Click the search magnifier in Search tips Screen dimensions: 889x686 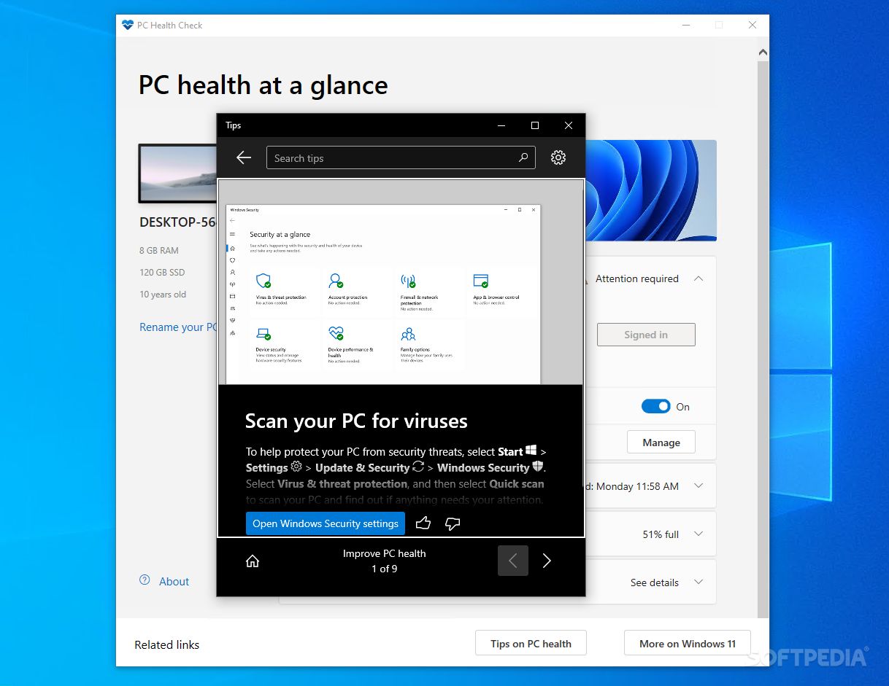point(523,157)
